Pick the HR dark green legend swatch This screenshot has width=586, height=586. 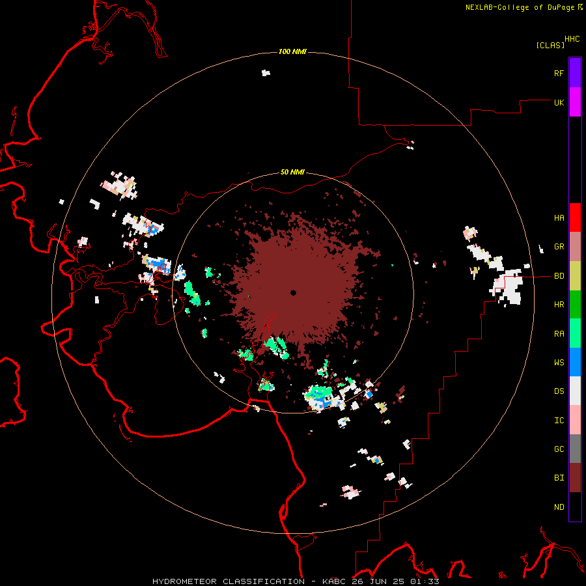575,305
